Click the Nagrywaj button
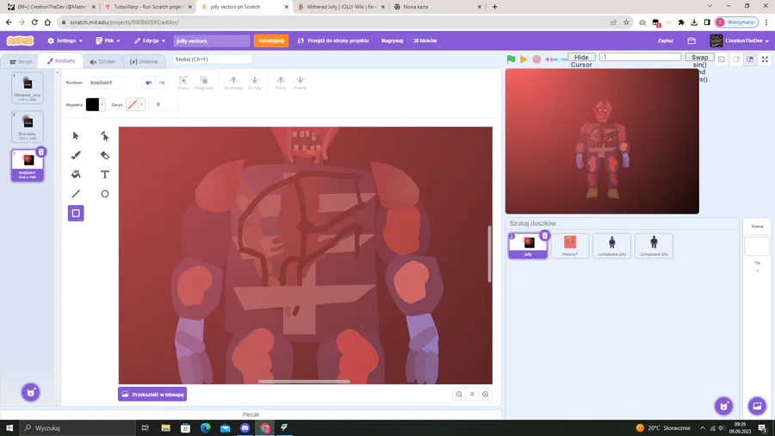775x436 pixels. tap(392, 40)
